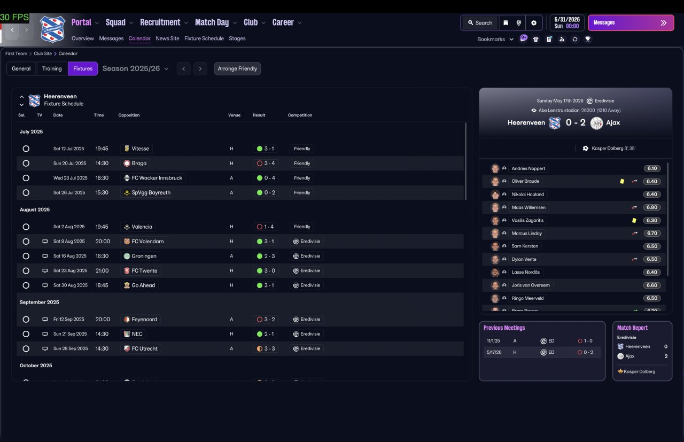Select the FC Wacker Innsbruck fixture radio button

click(x=26, y=178)
